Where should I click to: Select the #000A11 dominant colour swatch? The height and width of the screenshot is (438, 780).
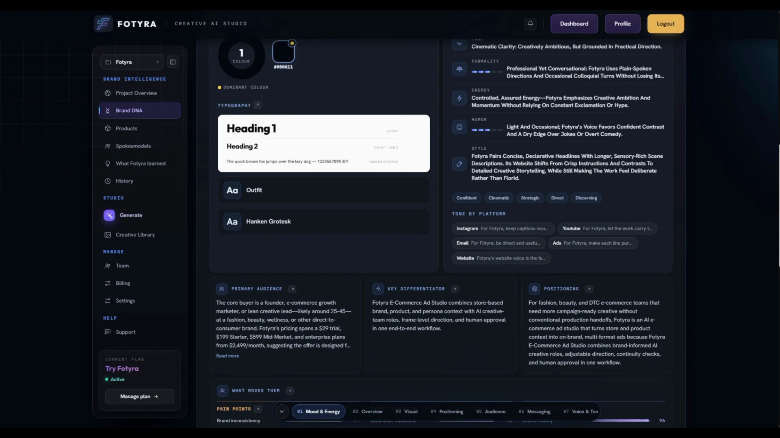[x=284, y=52]
